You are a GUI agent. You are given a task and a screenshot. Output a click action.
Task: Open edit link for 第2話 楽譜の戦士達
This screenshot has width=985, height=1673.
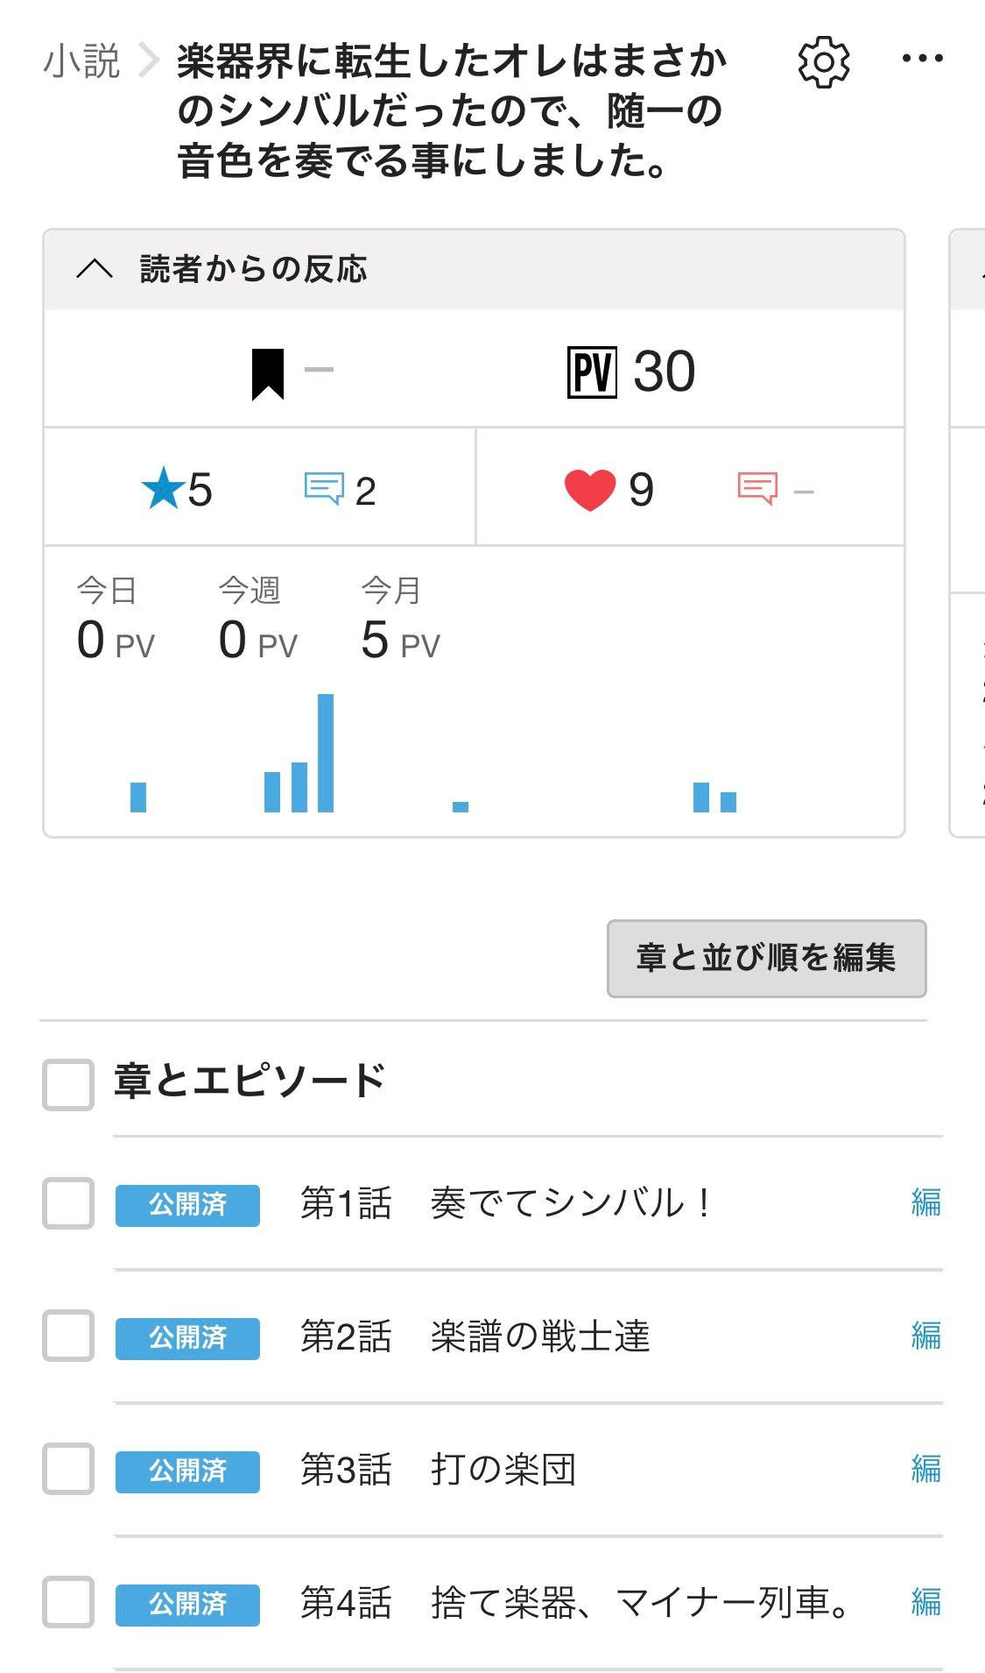(x=925, y=1336)
